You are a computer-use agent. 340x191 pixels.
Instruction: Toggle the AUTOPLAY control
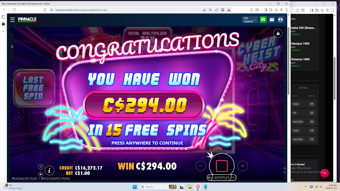pos(222,178)
